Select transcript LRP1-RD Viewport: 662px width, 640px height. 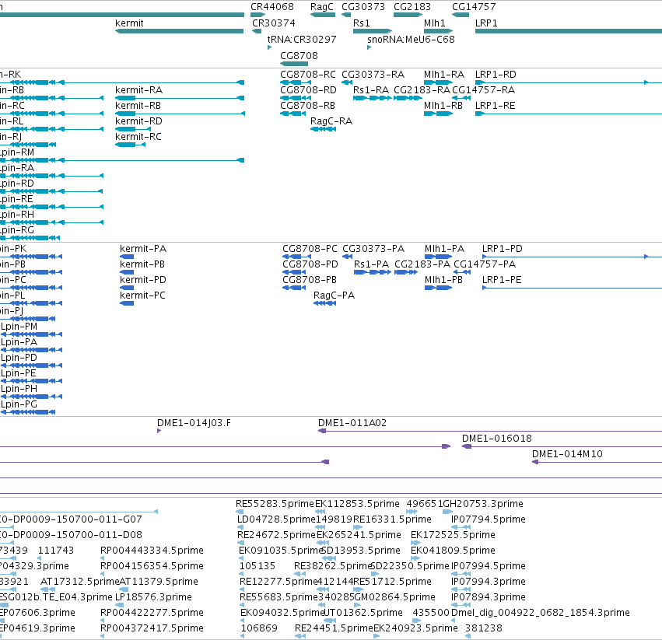coord(496,75)
